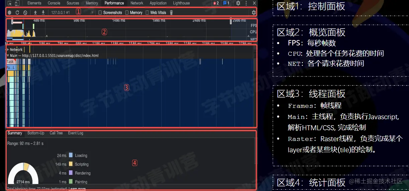Screen dimensions: 409x191
Task: Click the collect garbage trash icon
Action: click(x=171, y=13)
